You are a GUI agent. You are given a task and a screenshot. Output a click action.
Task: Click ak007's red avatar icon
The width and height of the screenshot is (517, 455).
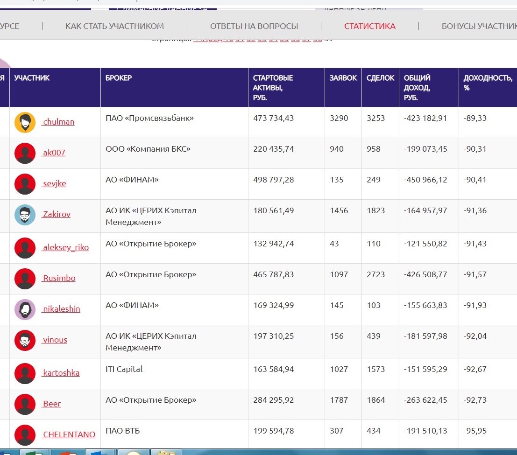(25, 153)
